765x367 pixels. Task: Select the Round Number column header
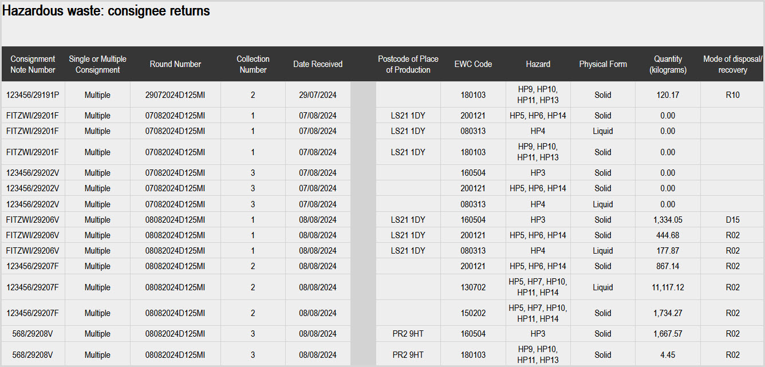pyautogui.click(x=175, y=64)
